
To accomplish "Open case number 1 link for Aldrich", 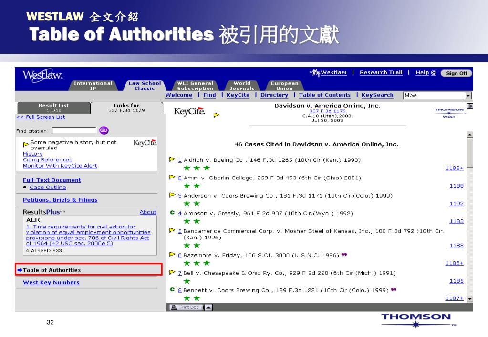I will [x=180, y=160].
